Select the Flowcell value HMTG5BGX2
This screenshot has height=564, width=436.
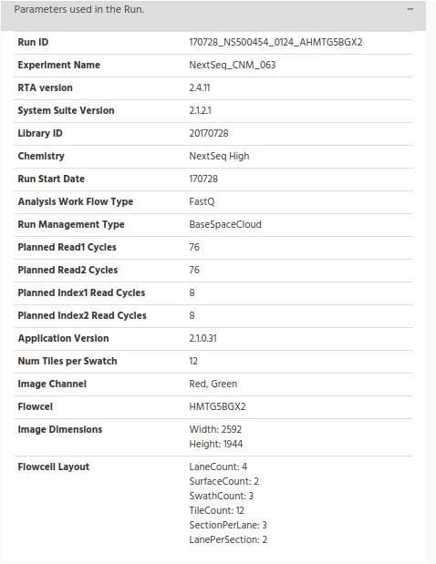coord(217,406)
